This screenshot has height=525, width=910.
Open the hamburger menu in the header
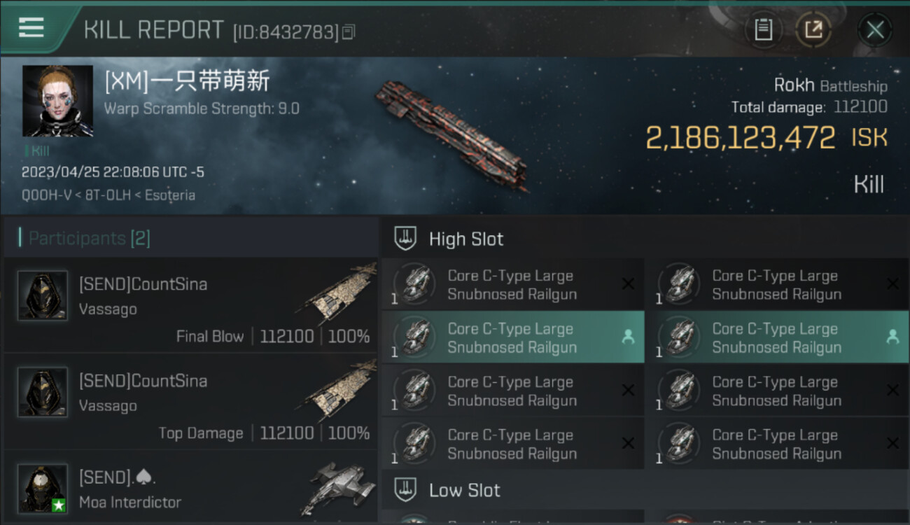(31, 28)
